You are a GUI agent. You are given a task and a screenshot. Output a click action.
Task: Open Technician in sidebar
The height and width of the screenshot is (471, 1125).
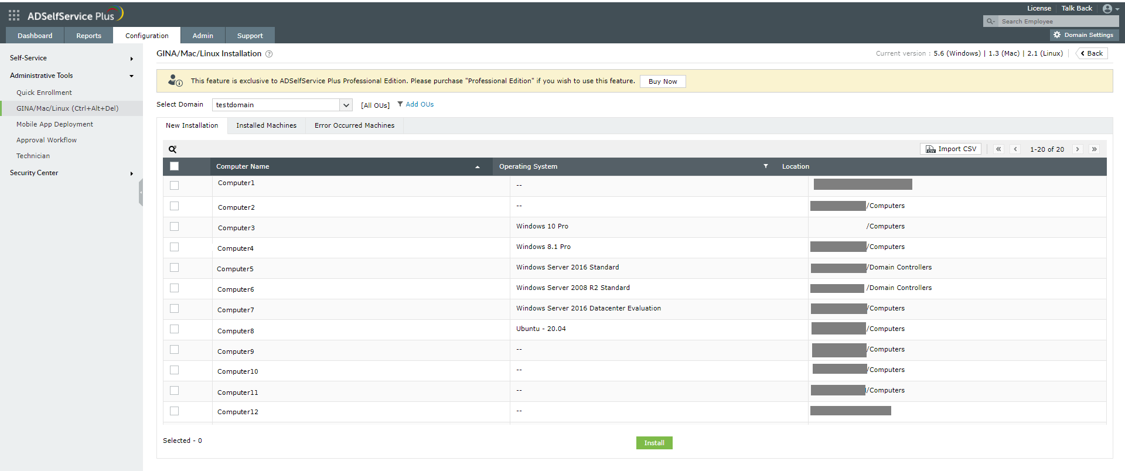click(33, 156)
